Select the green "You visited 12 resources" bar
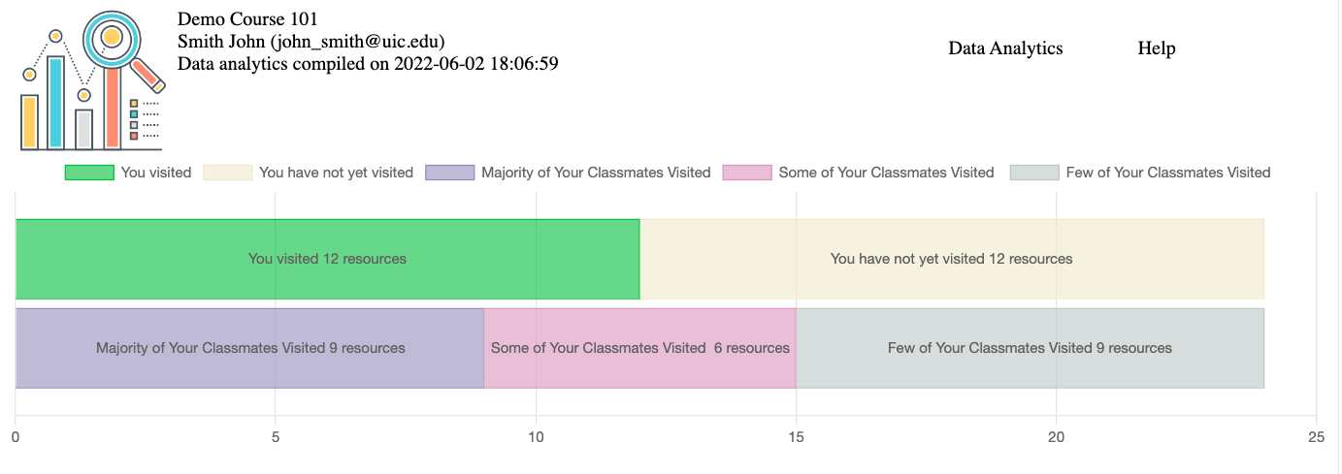 (328, 259)
